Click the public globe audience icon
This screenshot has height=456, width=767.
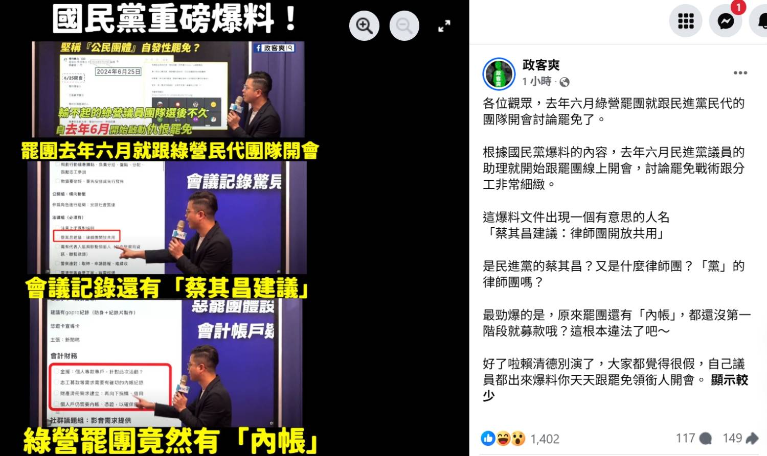[565, 82]
